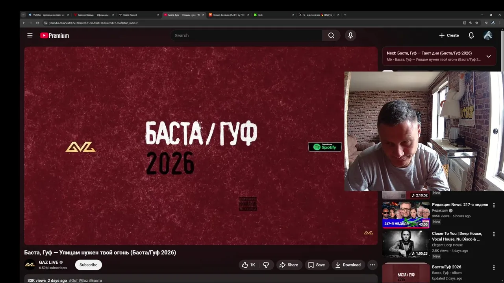Open GAZ LIVE channel avatar
The height and width of the screenshot is (283, 504).
point(30,265)
